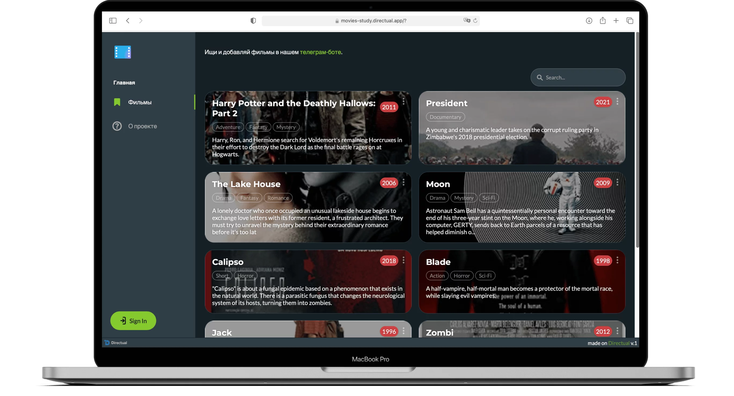
Task: Click the film/movies app icon in sidebar
Action: [122, 52]
